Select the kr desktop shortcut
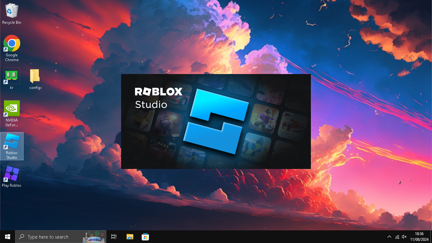432x243 pixels. pos(12,79)
